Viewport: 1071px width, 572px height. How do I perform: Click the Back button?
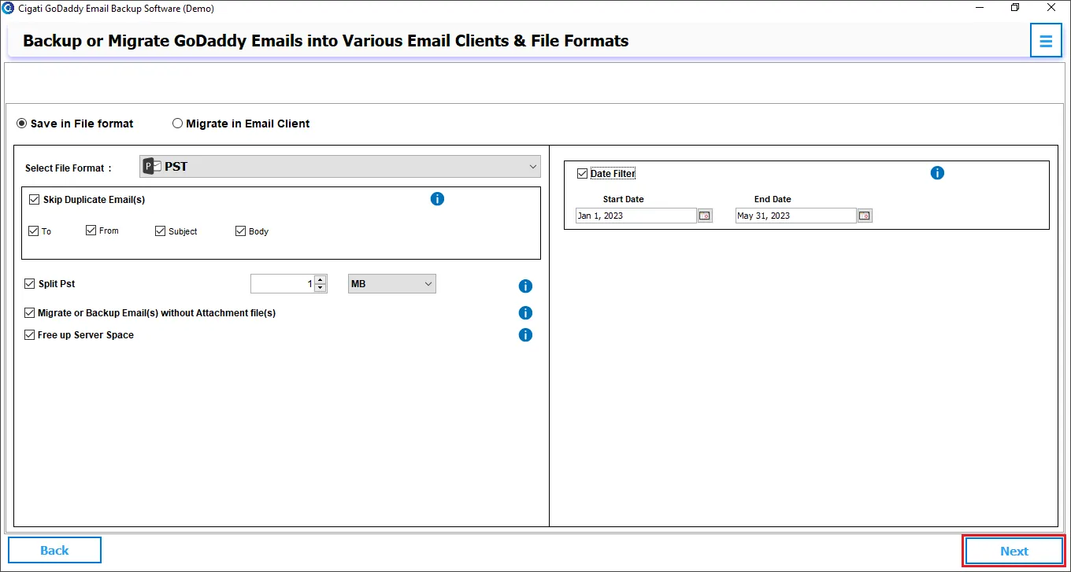pos(54,551)
